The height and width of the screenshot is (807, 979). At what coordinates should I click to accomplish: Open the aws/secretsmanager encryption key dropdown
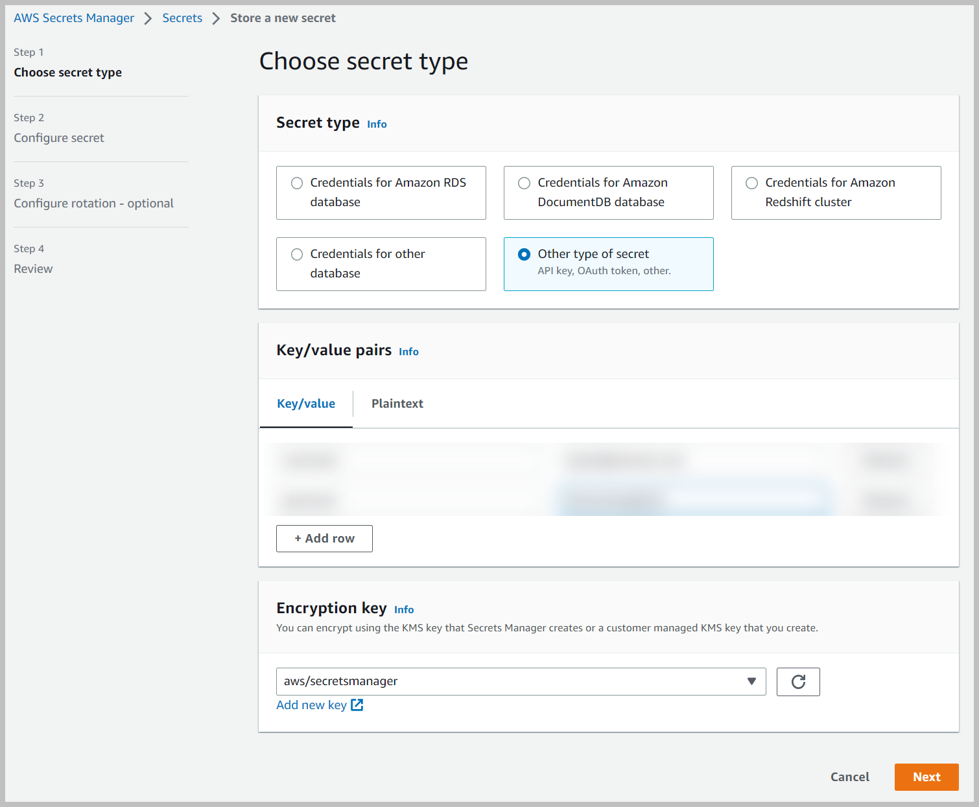pos(521,681)
